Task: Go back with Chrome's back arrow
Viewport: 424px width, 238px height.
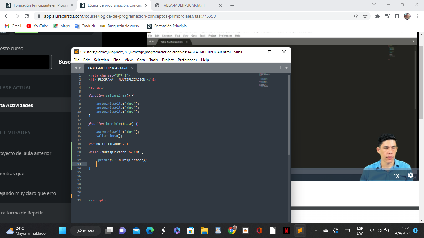Action: 7,16
